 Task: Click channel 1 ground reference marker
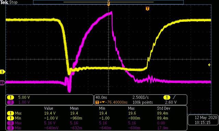pos(2,72)
